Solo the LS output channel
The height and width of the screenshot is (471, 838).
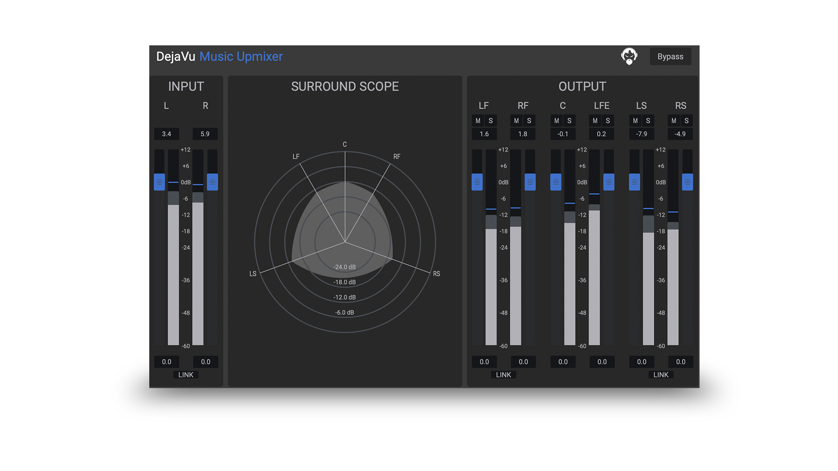coord(648,121)
